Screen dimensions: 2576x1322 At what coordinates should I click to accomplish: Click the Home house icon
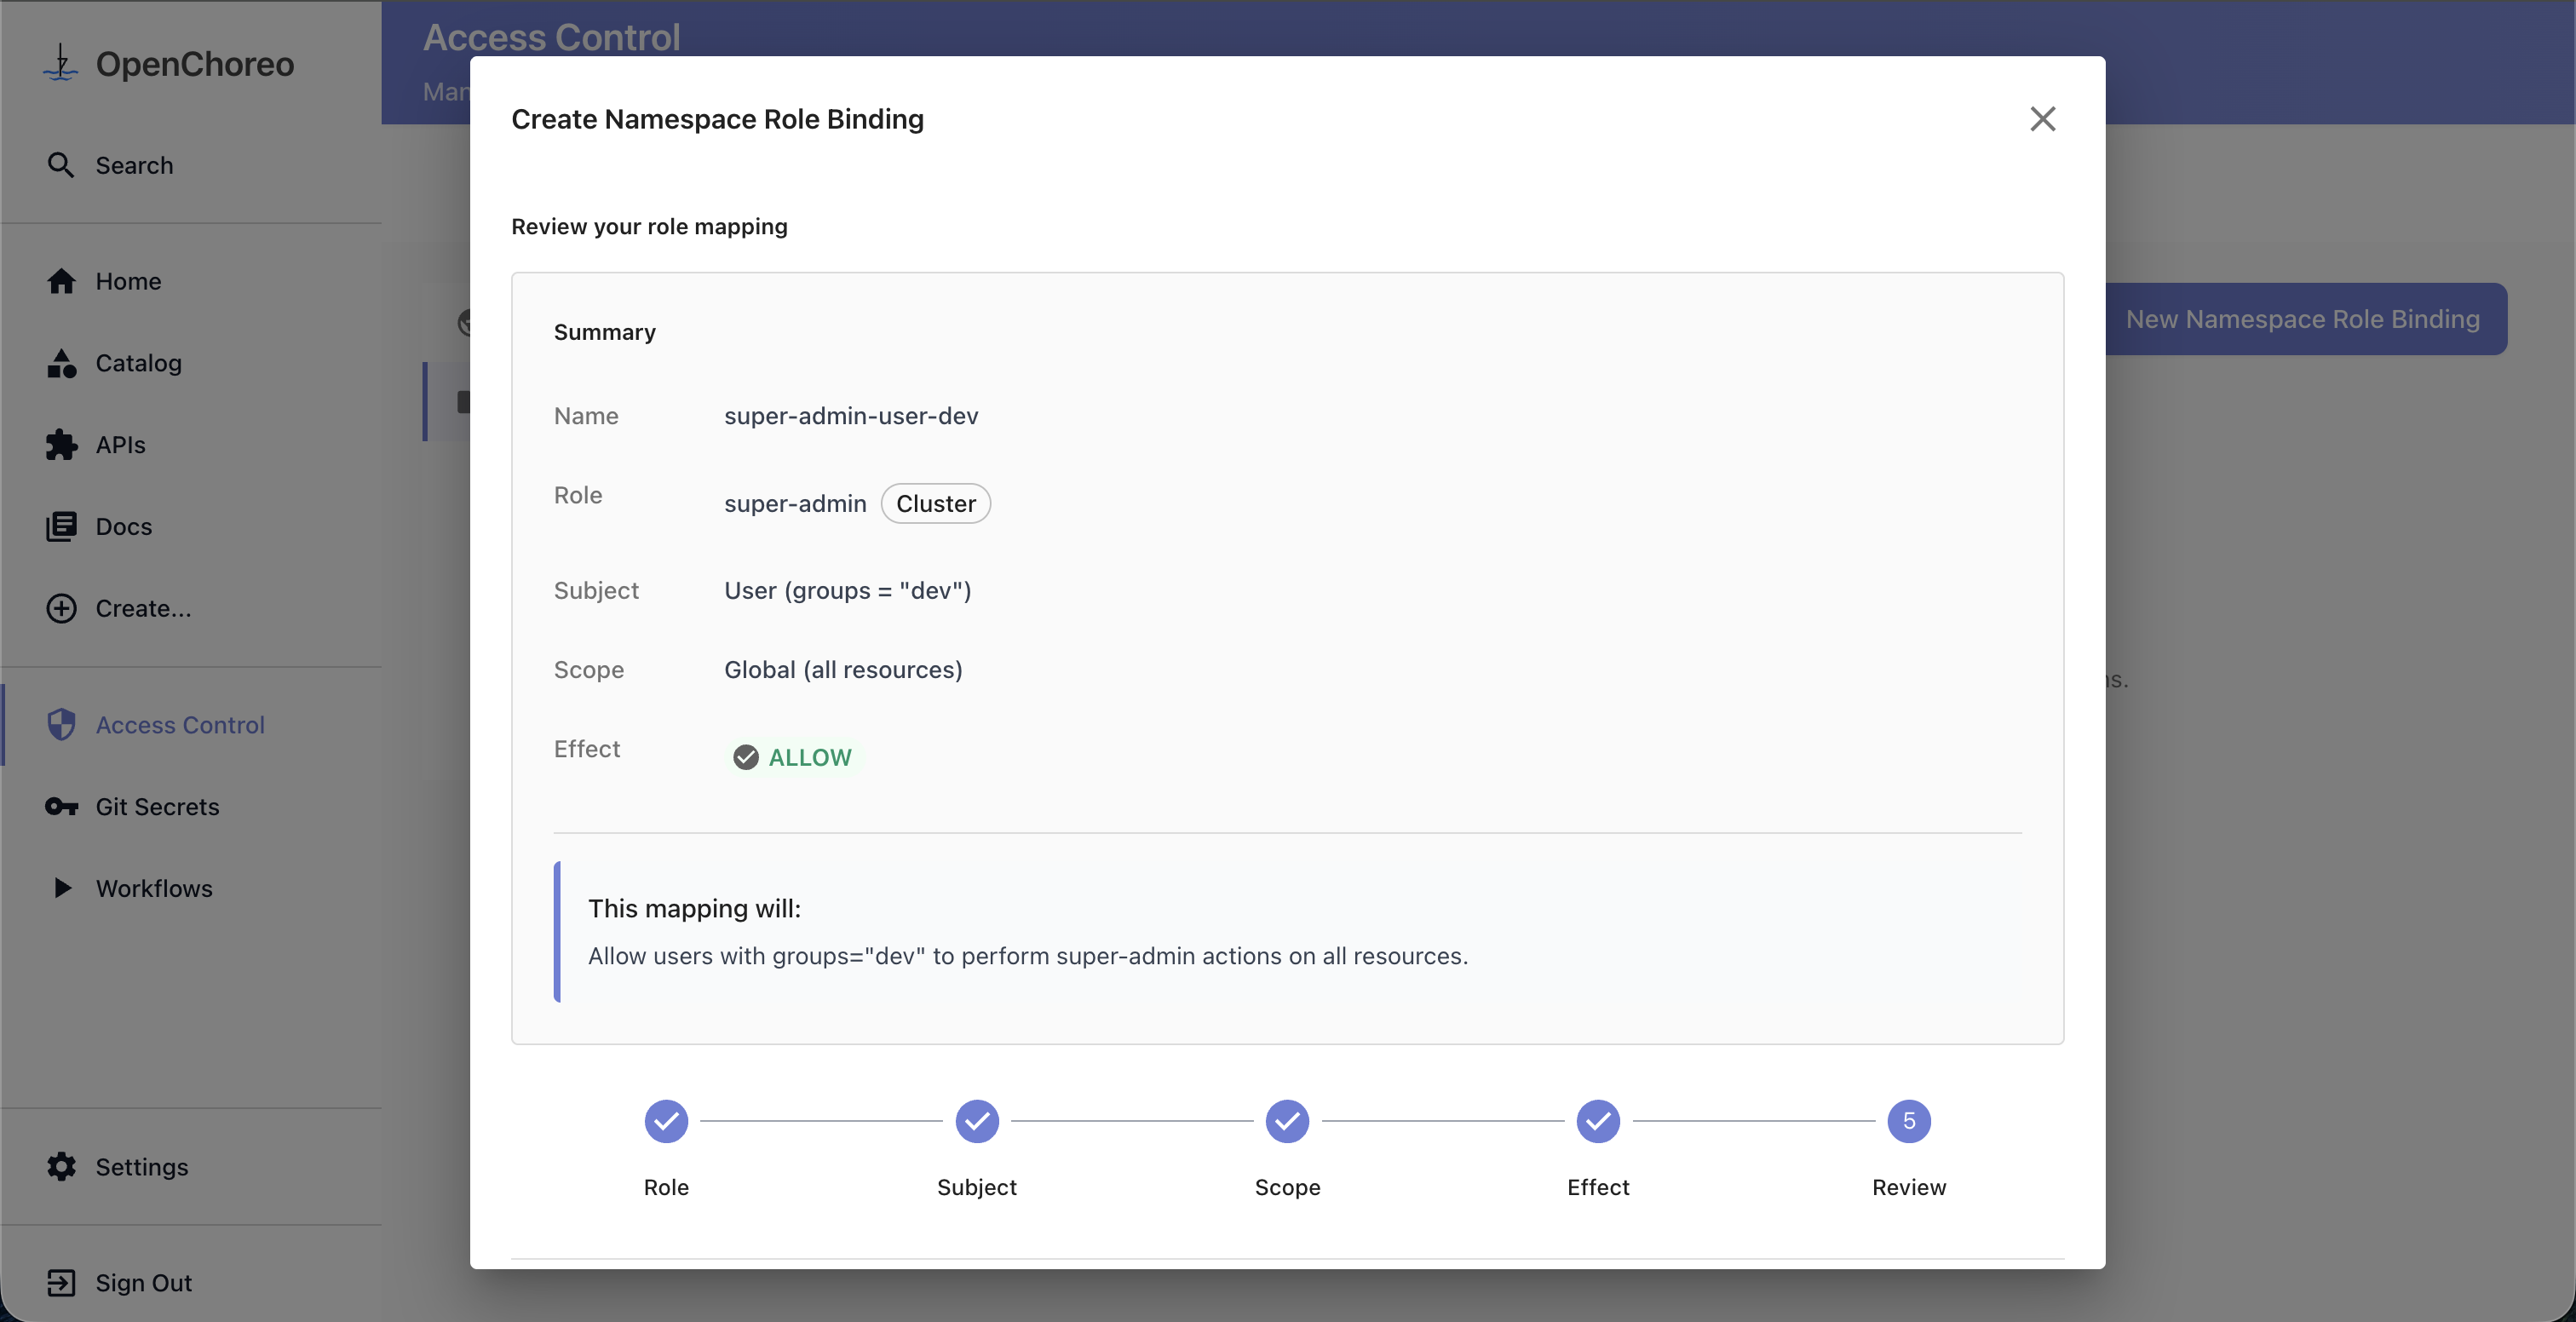click(61, 281)
